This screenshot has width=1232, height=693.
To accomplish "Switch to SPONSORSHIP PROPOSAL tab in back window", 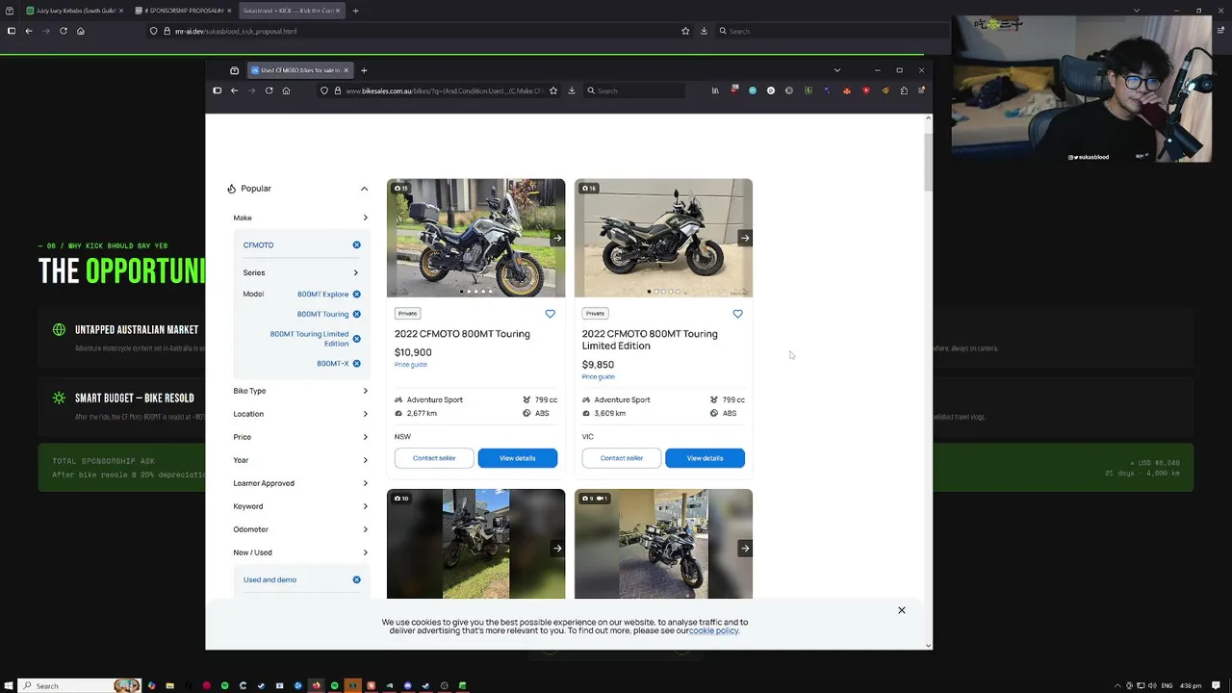I will point(183,11).
